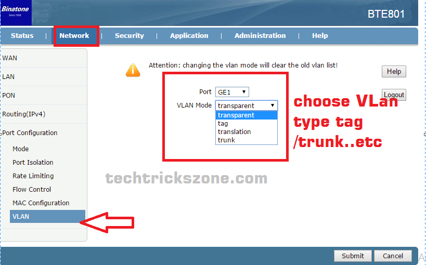Click the orange attention warning icon
This screenshot has width=426, height=265.
point(133,70)
